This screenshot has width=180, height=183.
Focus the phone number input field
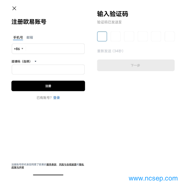55,49
